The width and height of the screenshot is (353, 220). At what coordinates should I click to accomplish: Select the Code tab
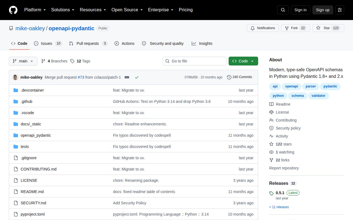[19, 43]
